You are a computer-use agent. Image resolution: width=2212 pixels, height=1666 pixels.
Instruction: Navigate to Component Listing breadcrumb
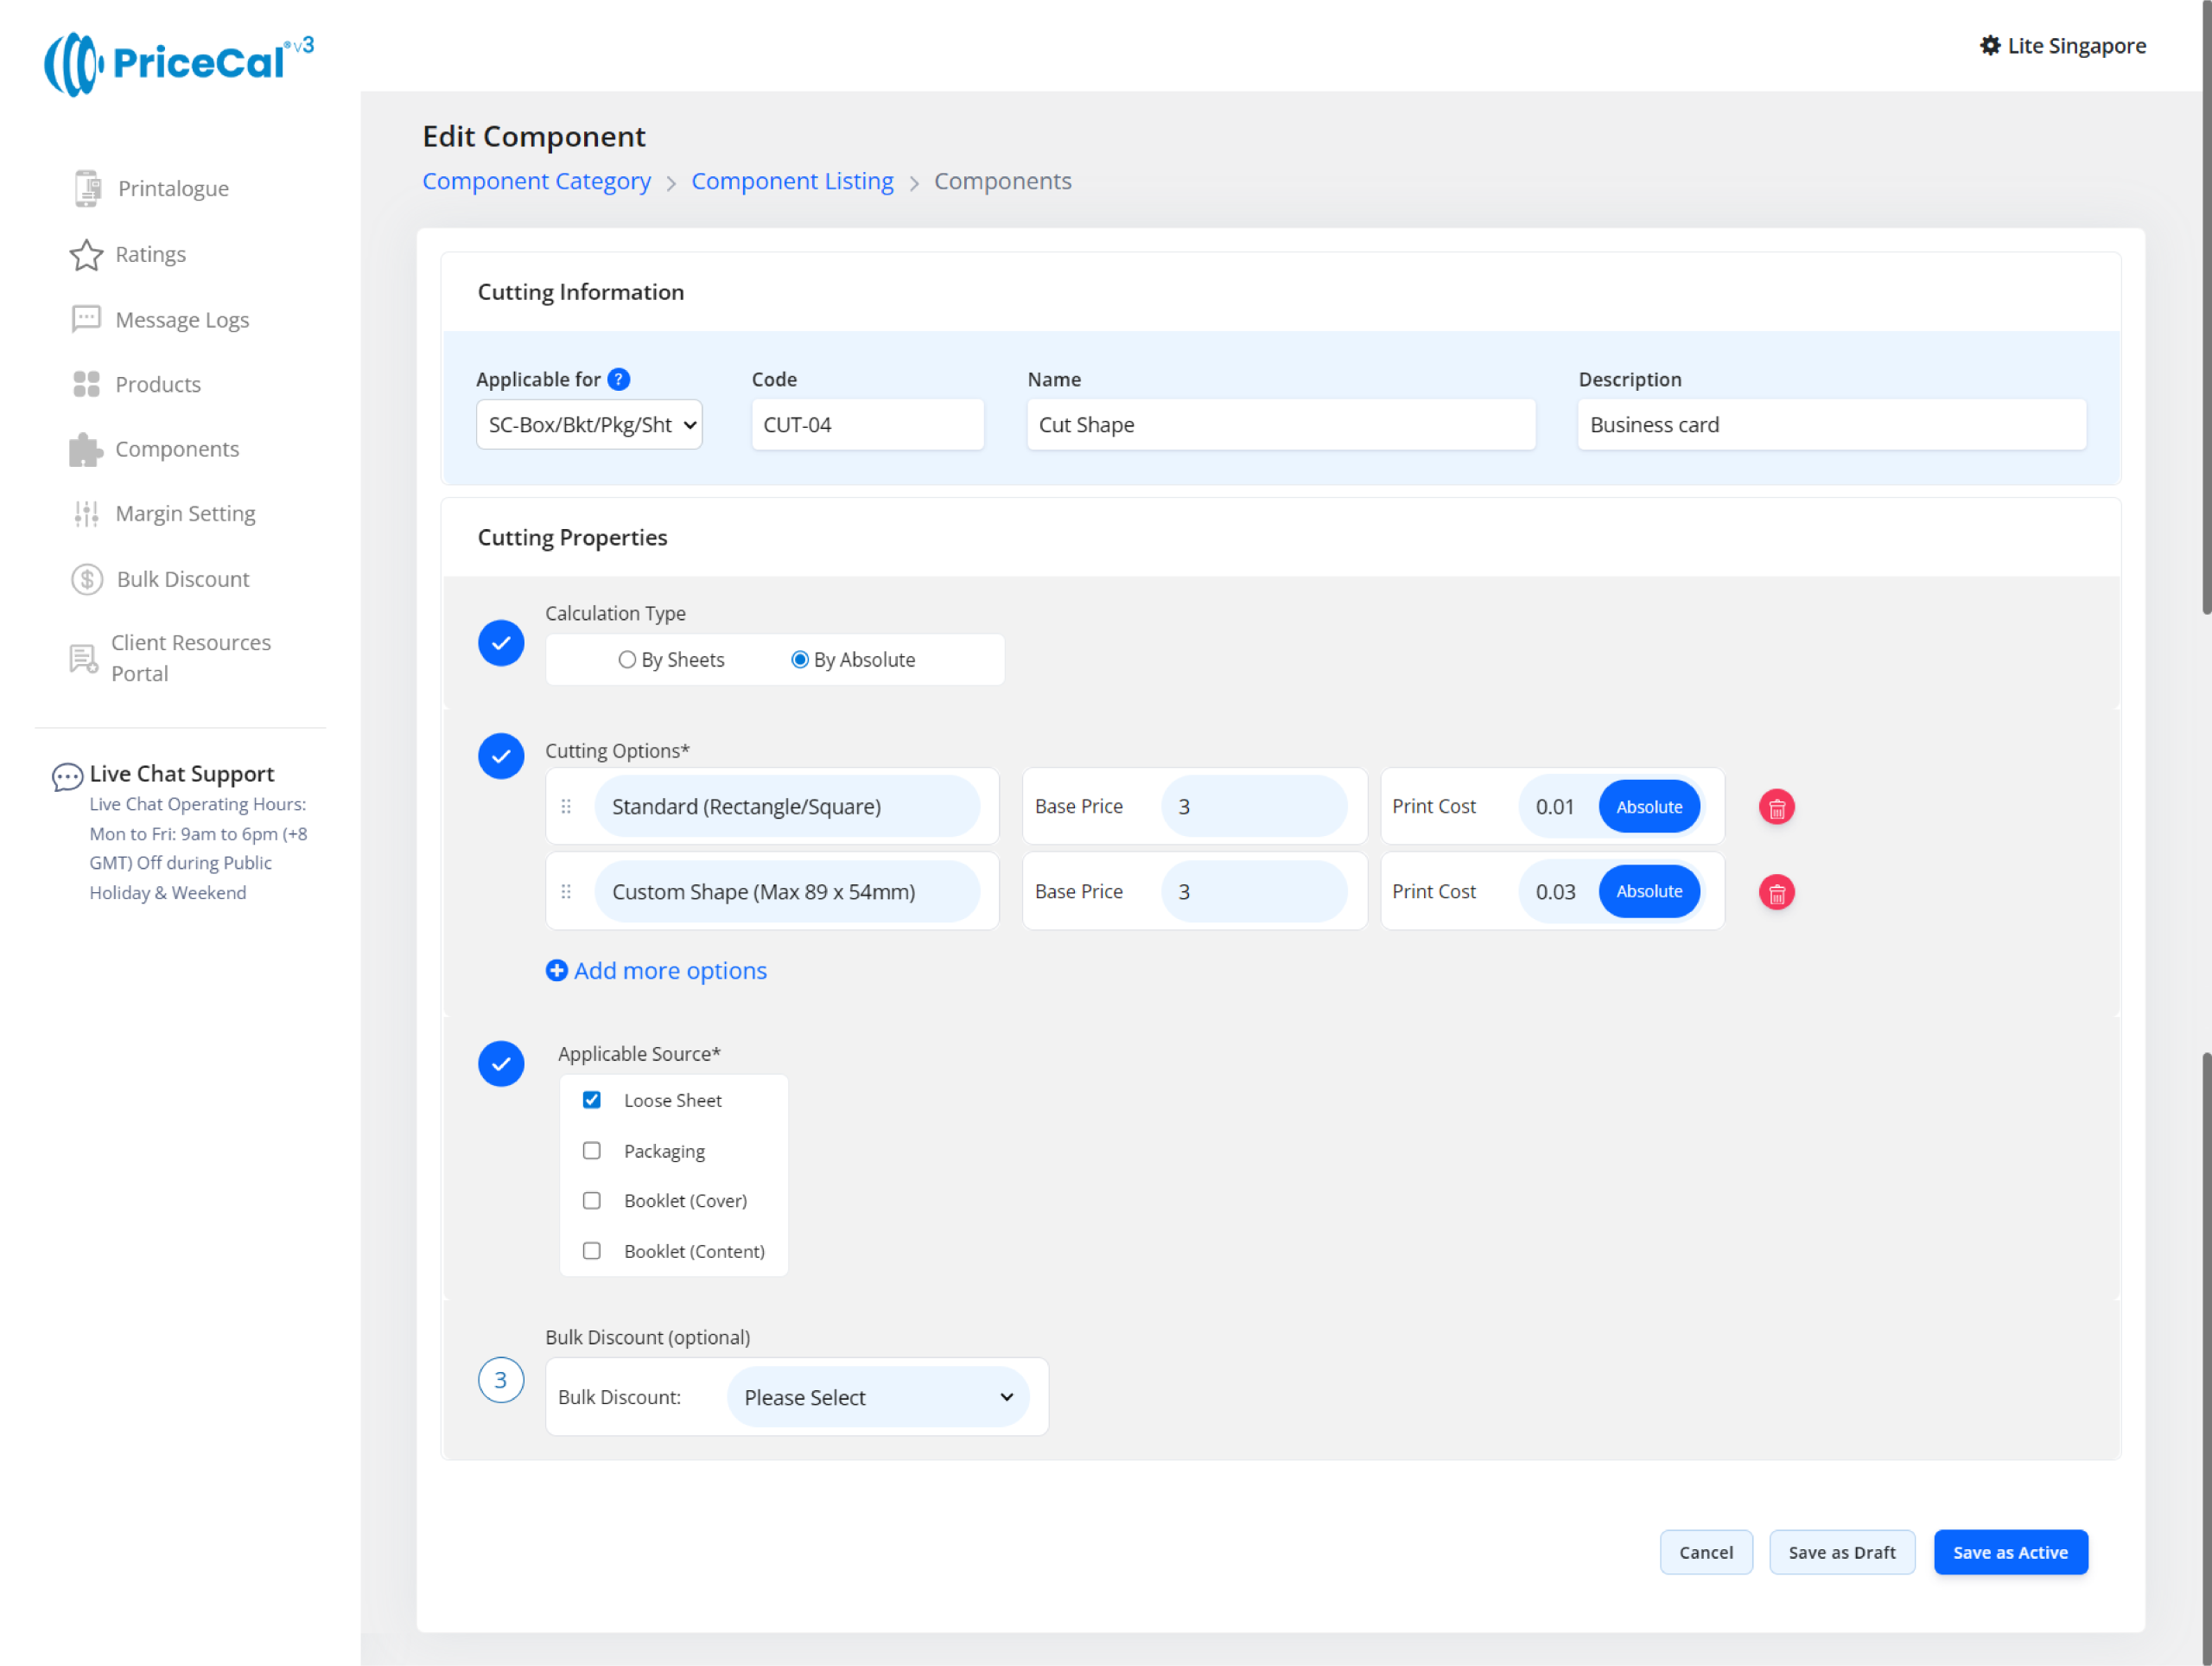click(792, 182)
